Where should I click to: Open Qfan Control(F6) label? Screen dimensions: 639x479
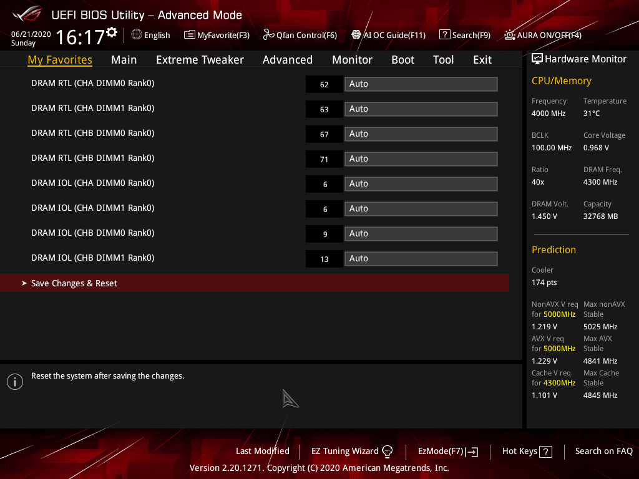(x=306, y=36)
